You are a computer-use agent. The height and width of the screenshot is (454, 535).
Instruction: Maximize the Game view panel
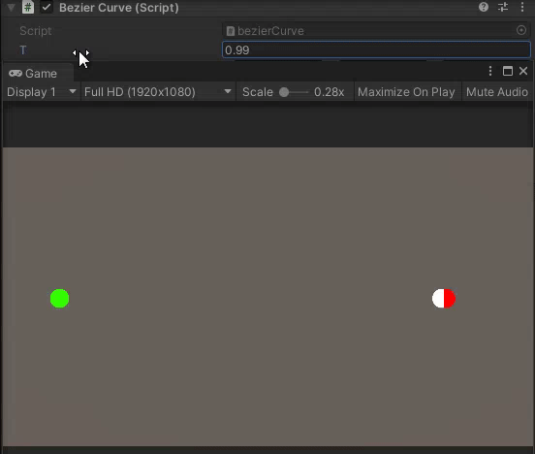(x=507, y=71)
